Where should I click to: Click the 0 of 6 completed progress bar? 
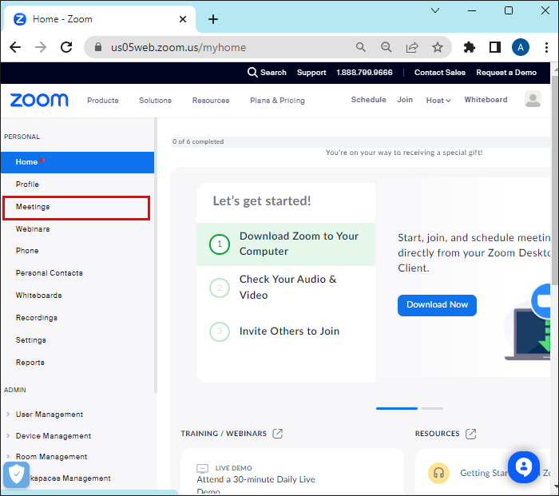coord(360,141)
